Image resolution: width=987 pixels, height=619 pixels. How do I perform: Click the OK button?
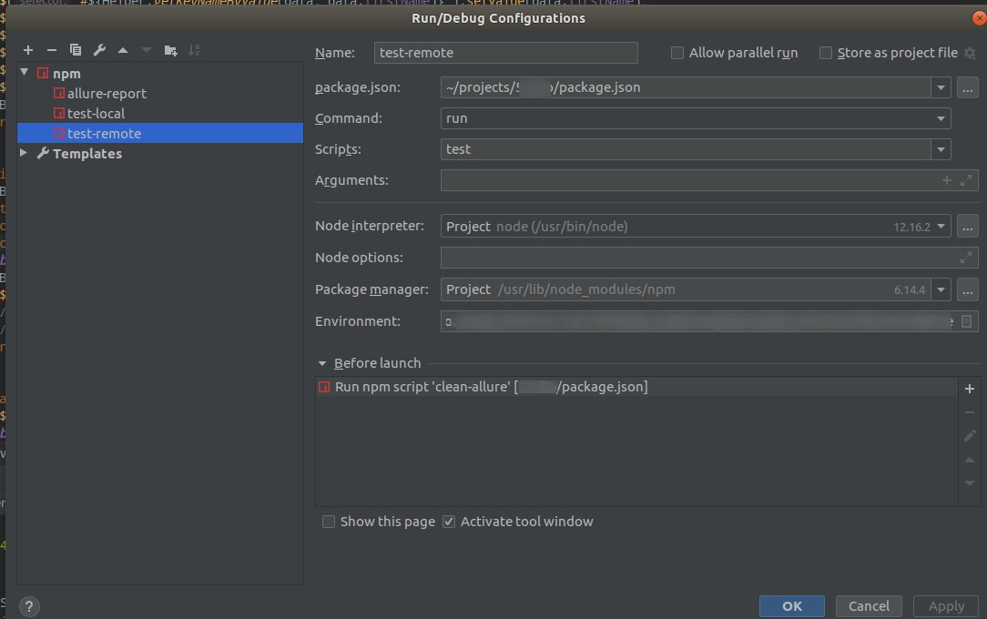[x=792, y=605]
